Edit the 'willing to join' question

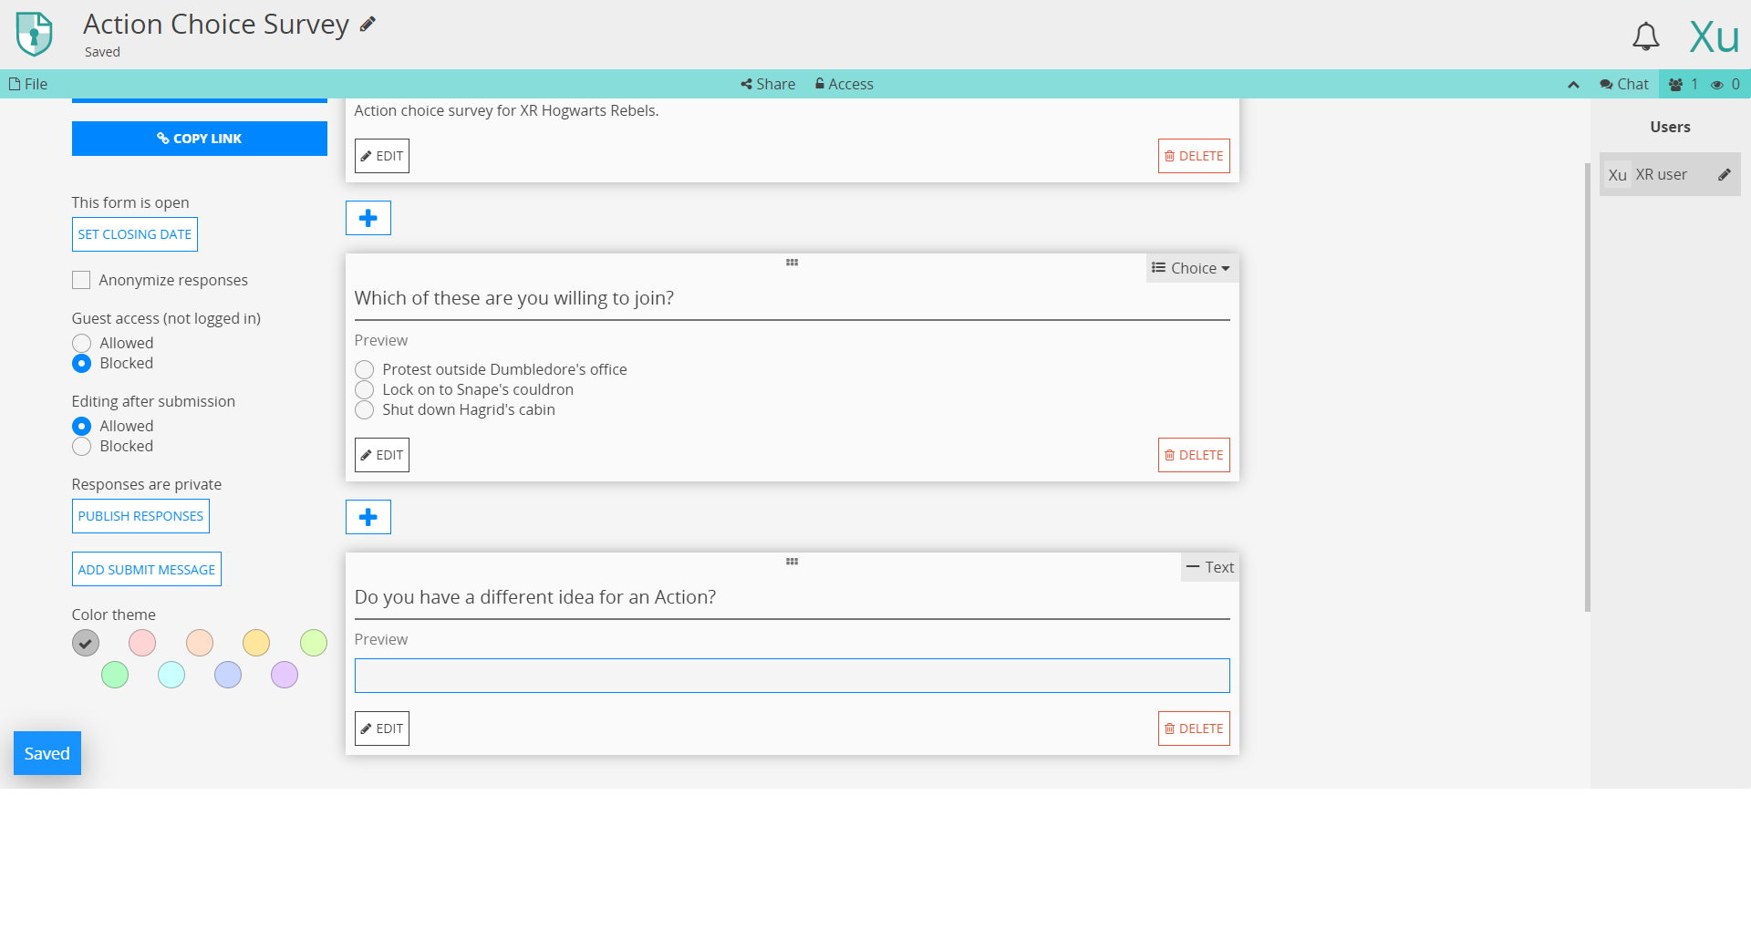pos(382,455)
